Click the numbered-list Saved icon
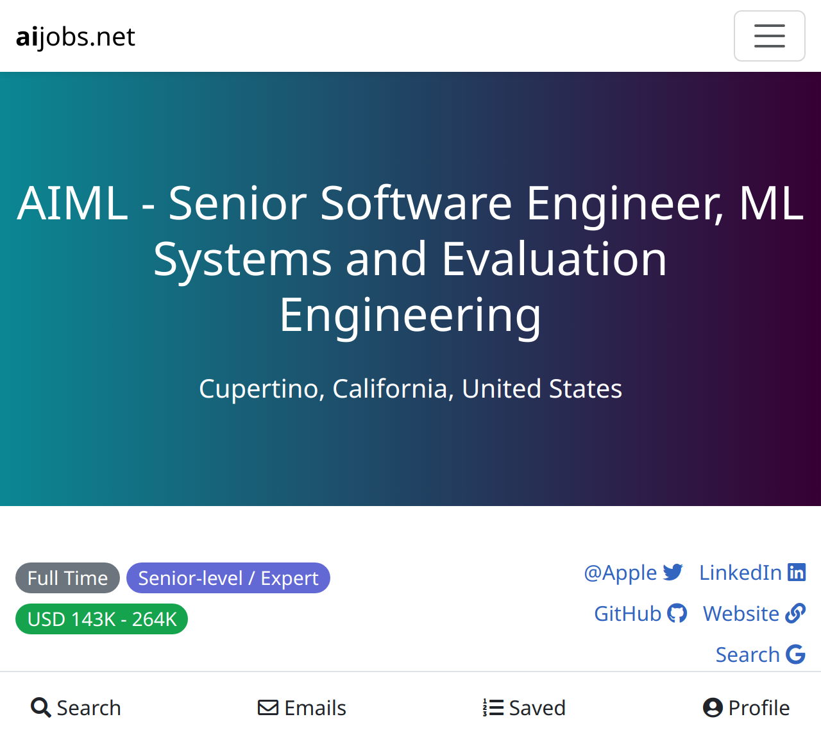This screenshot has width=821, height=744. (x=493, y=707)
